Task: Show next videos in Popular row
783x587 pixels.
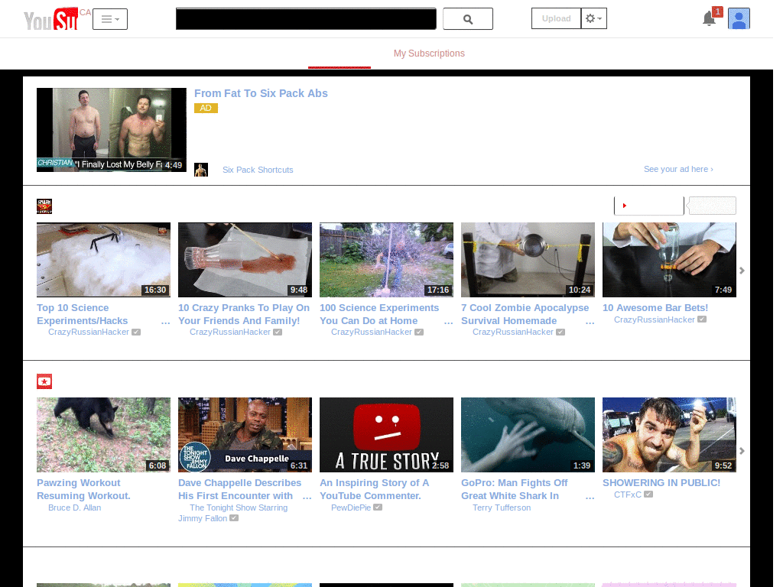Action: point(742,451)
